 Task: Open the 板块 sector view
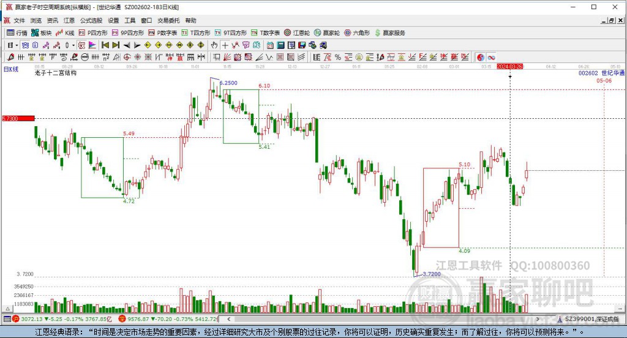42,33
